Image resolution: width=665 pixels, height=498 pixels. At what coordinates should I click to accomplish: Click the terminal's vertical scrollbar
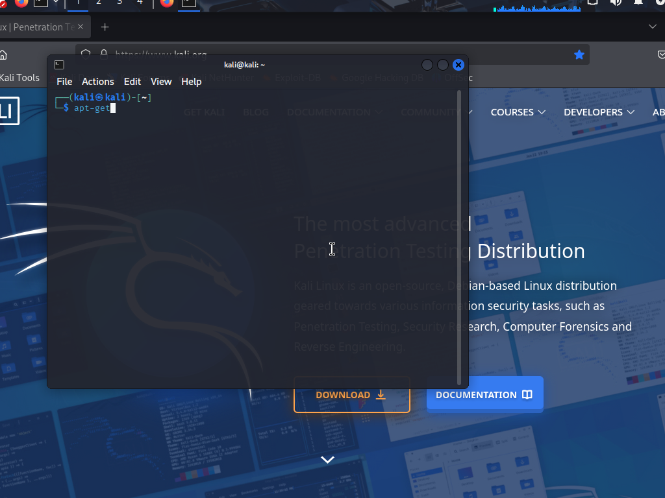(x=459, y=237)
